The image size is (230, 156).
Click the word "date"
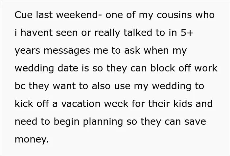[x=68, y=68]
